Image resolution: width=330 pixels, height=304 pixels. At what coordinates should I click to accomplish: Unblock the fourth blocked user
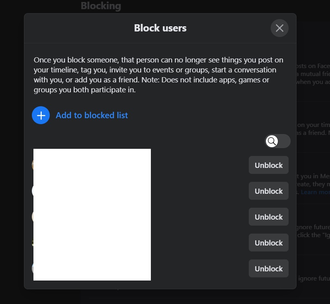268,242
